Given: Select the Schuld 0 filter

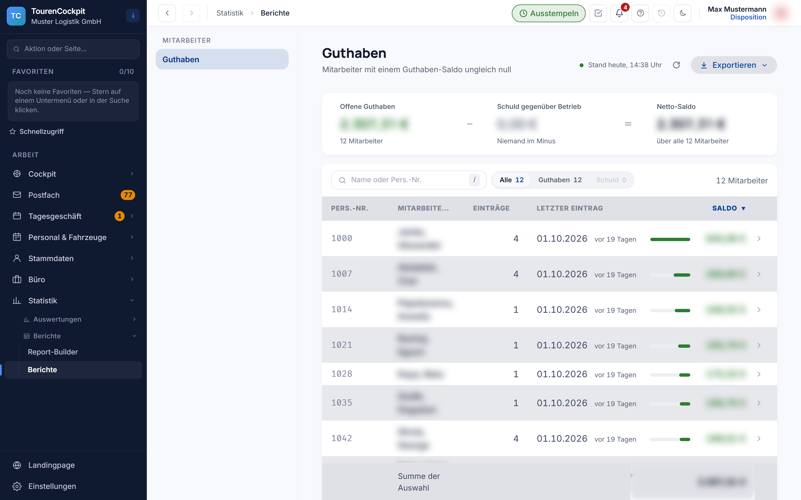Looking at the screenshot, I should 611,180.
